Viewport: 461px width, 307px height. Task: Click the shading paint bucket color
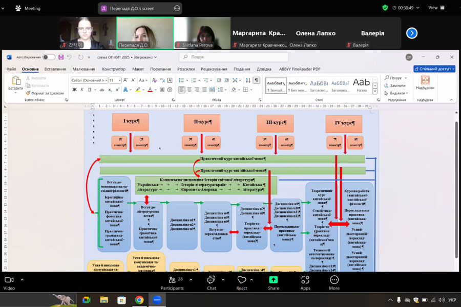(x=234, y=90)
